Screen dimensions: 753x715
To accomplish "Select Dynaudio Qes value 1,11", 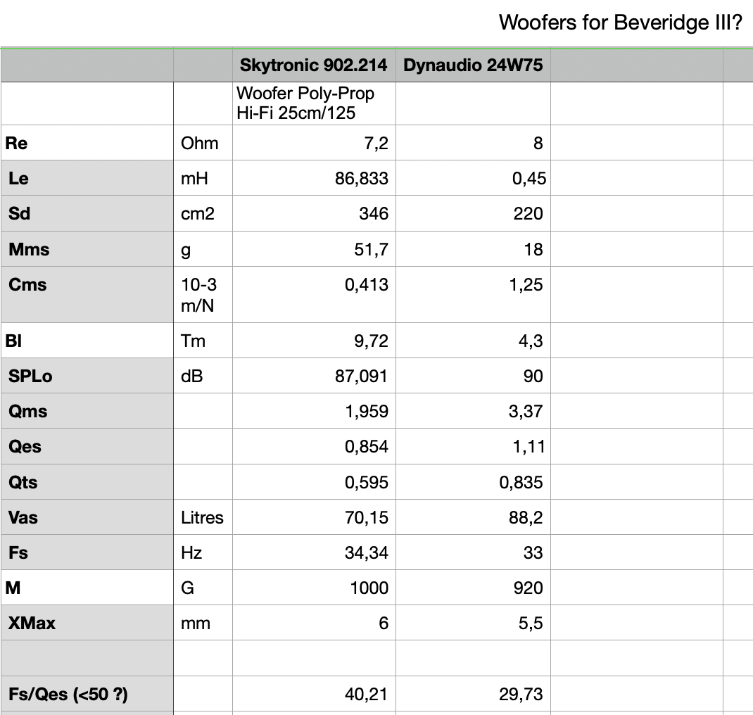I will click(473, 446).
